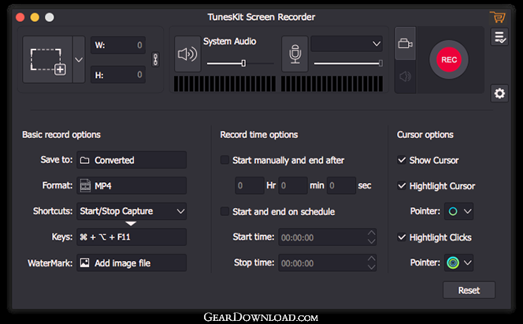Click the select capture area icon
Screen dimensions: 523x324
[48, 60]
